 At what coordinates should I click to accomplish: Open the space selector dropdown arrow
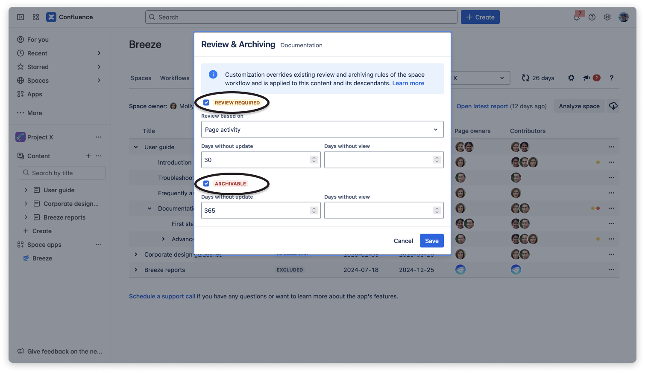pos(502,78)
